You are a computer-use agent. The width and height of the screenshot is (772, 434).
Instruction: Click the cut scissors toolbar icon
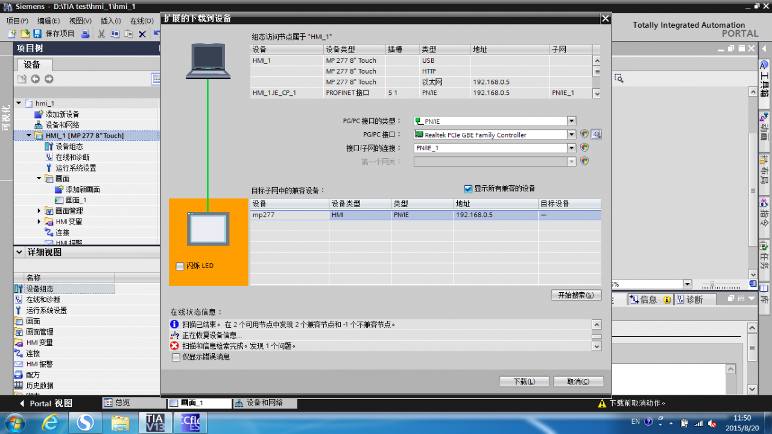(101, 34)
